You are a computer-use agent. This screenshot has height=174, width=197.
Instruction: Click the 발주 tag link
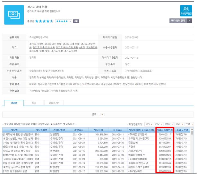pyautogui.click(x=47, y=51)
